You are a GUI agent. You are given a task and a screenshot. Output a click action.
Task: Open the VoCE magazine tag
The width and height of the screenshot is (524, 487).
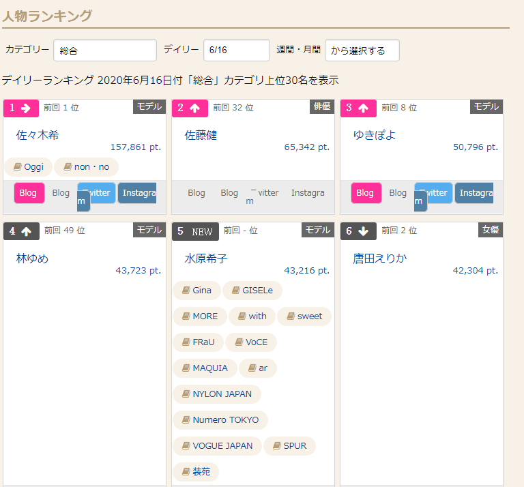point(251,342)
